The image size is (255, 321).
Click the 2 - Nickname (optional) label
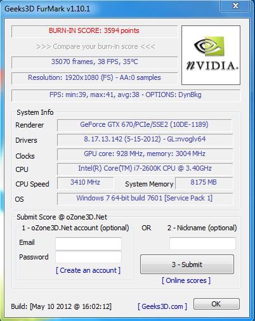point(202,228)
